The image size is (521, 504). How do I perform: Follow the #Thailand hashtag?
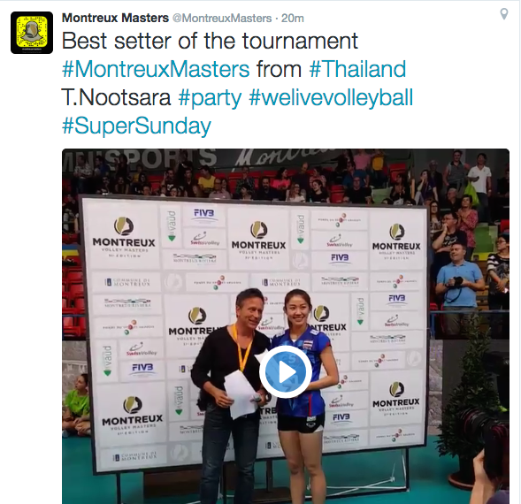pyautogui.click(x=357, y=69)
